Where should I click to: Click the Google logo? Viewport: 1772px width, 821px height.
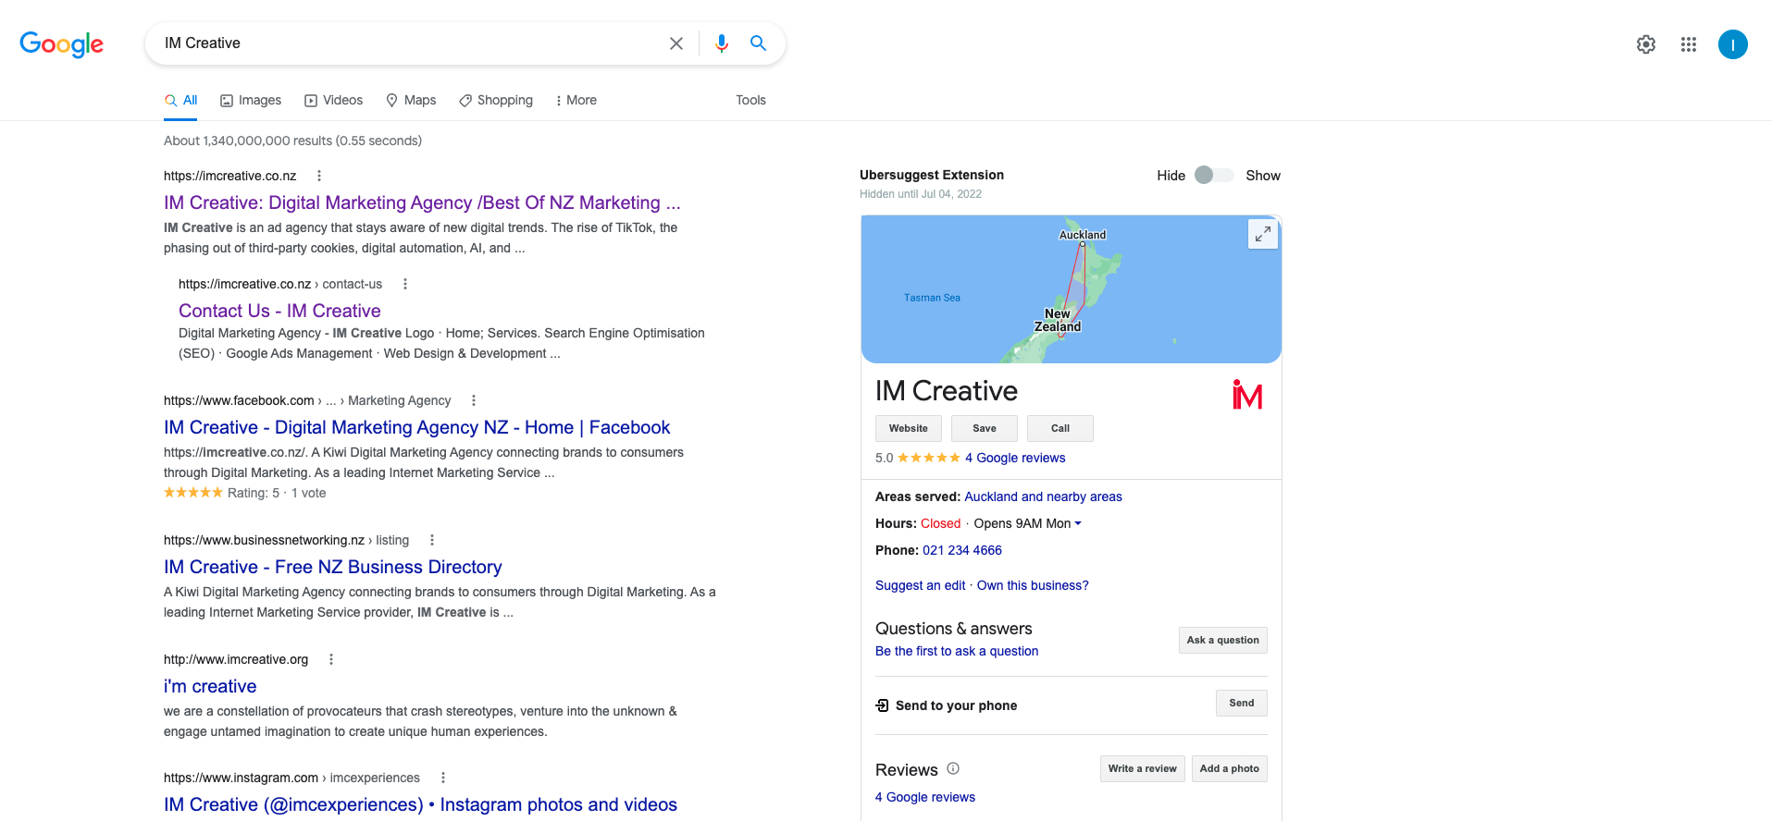click(x=62, y=43)
